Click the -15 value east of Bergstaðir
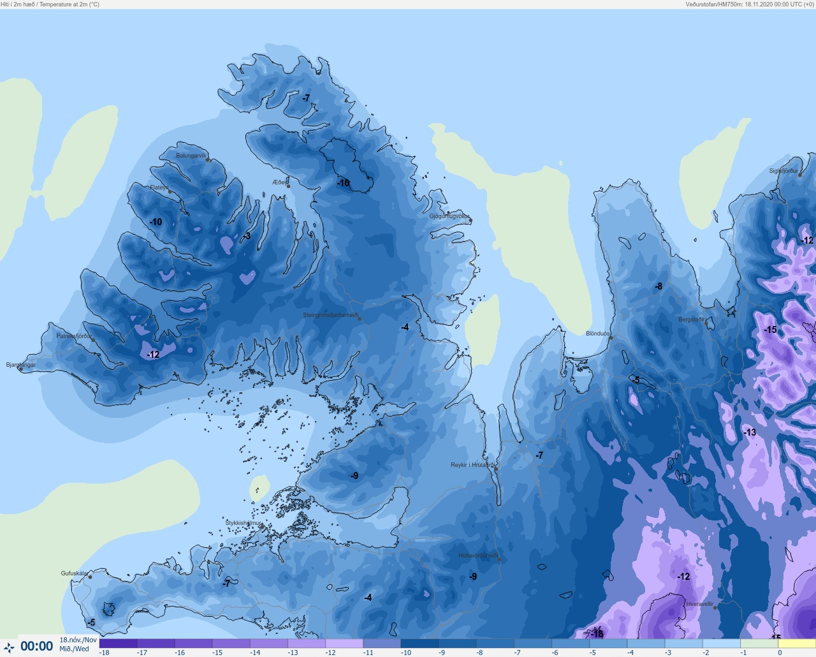Viewport: 816px width, 657px height. point(771,330)
